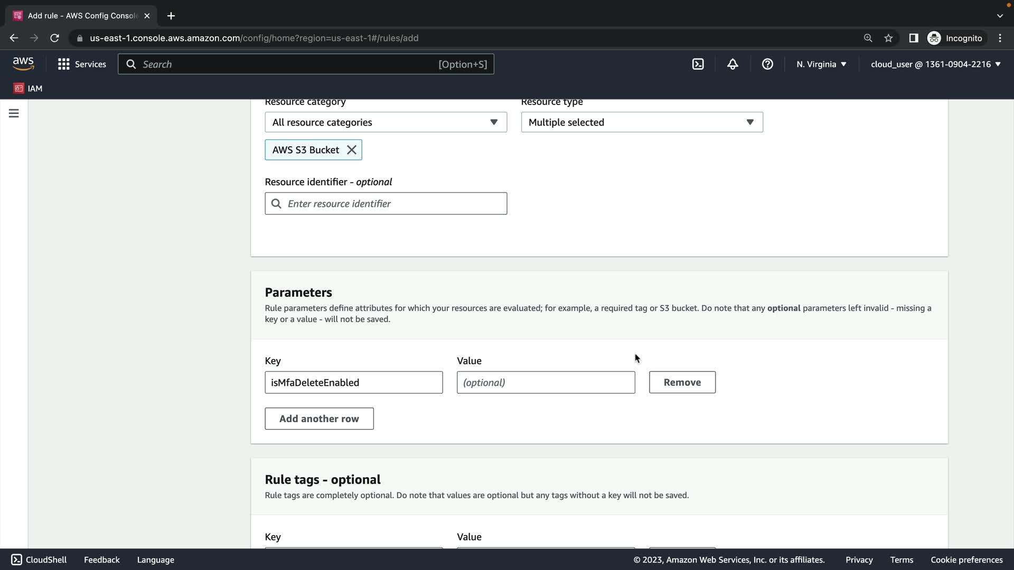Open the help question mark menu

pyautogui.click(x=767, y=64)
